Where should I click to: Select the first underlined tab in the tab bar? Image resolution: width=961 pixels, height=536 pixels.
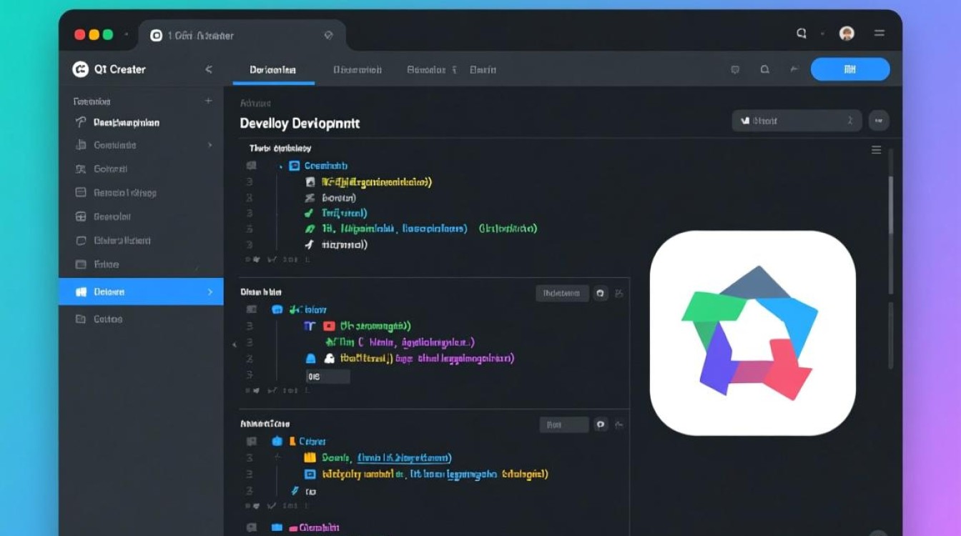point(272,70)
